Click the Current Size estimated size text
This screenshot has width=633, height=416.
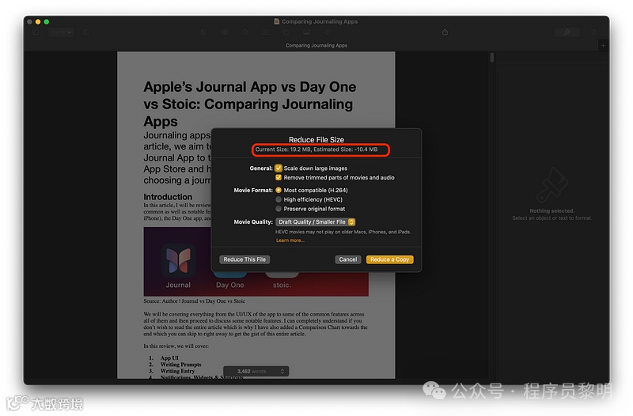316,149
